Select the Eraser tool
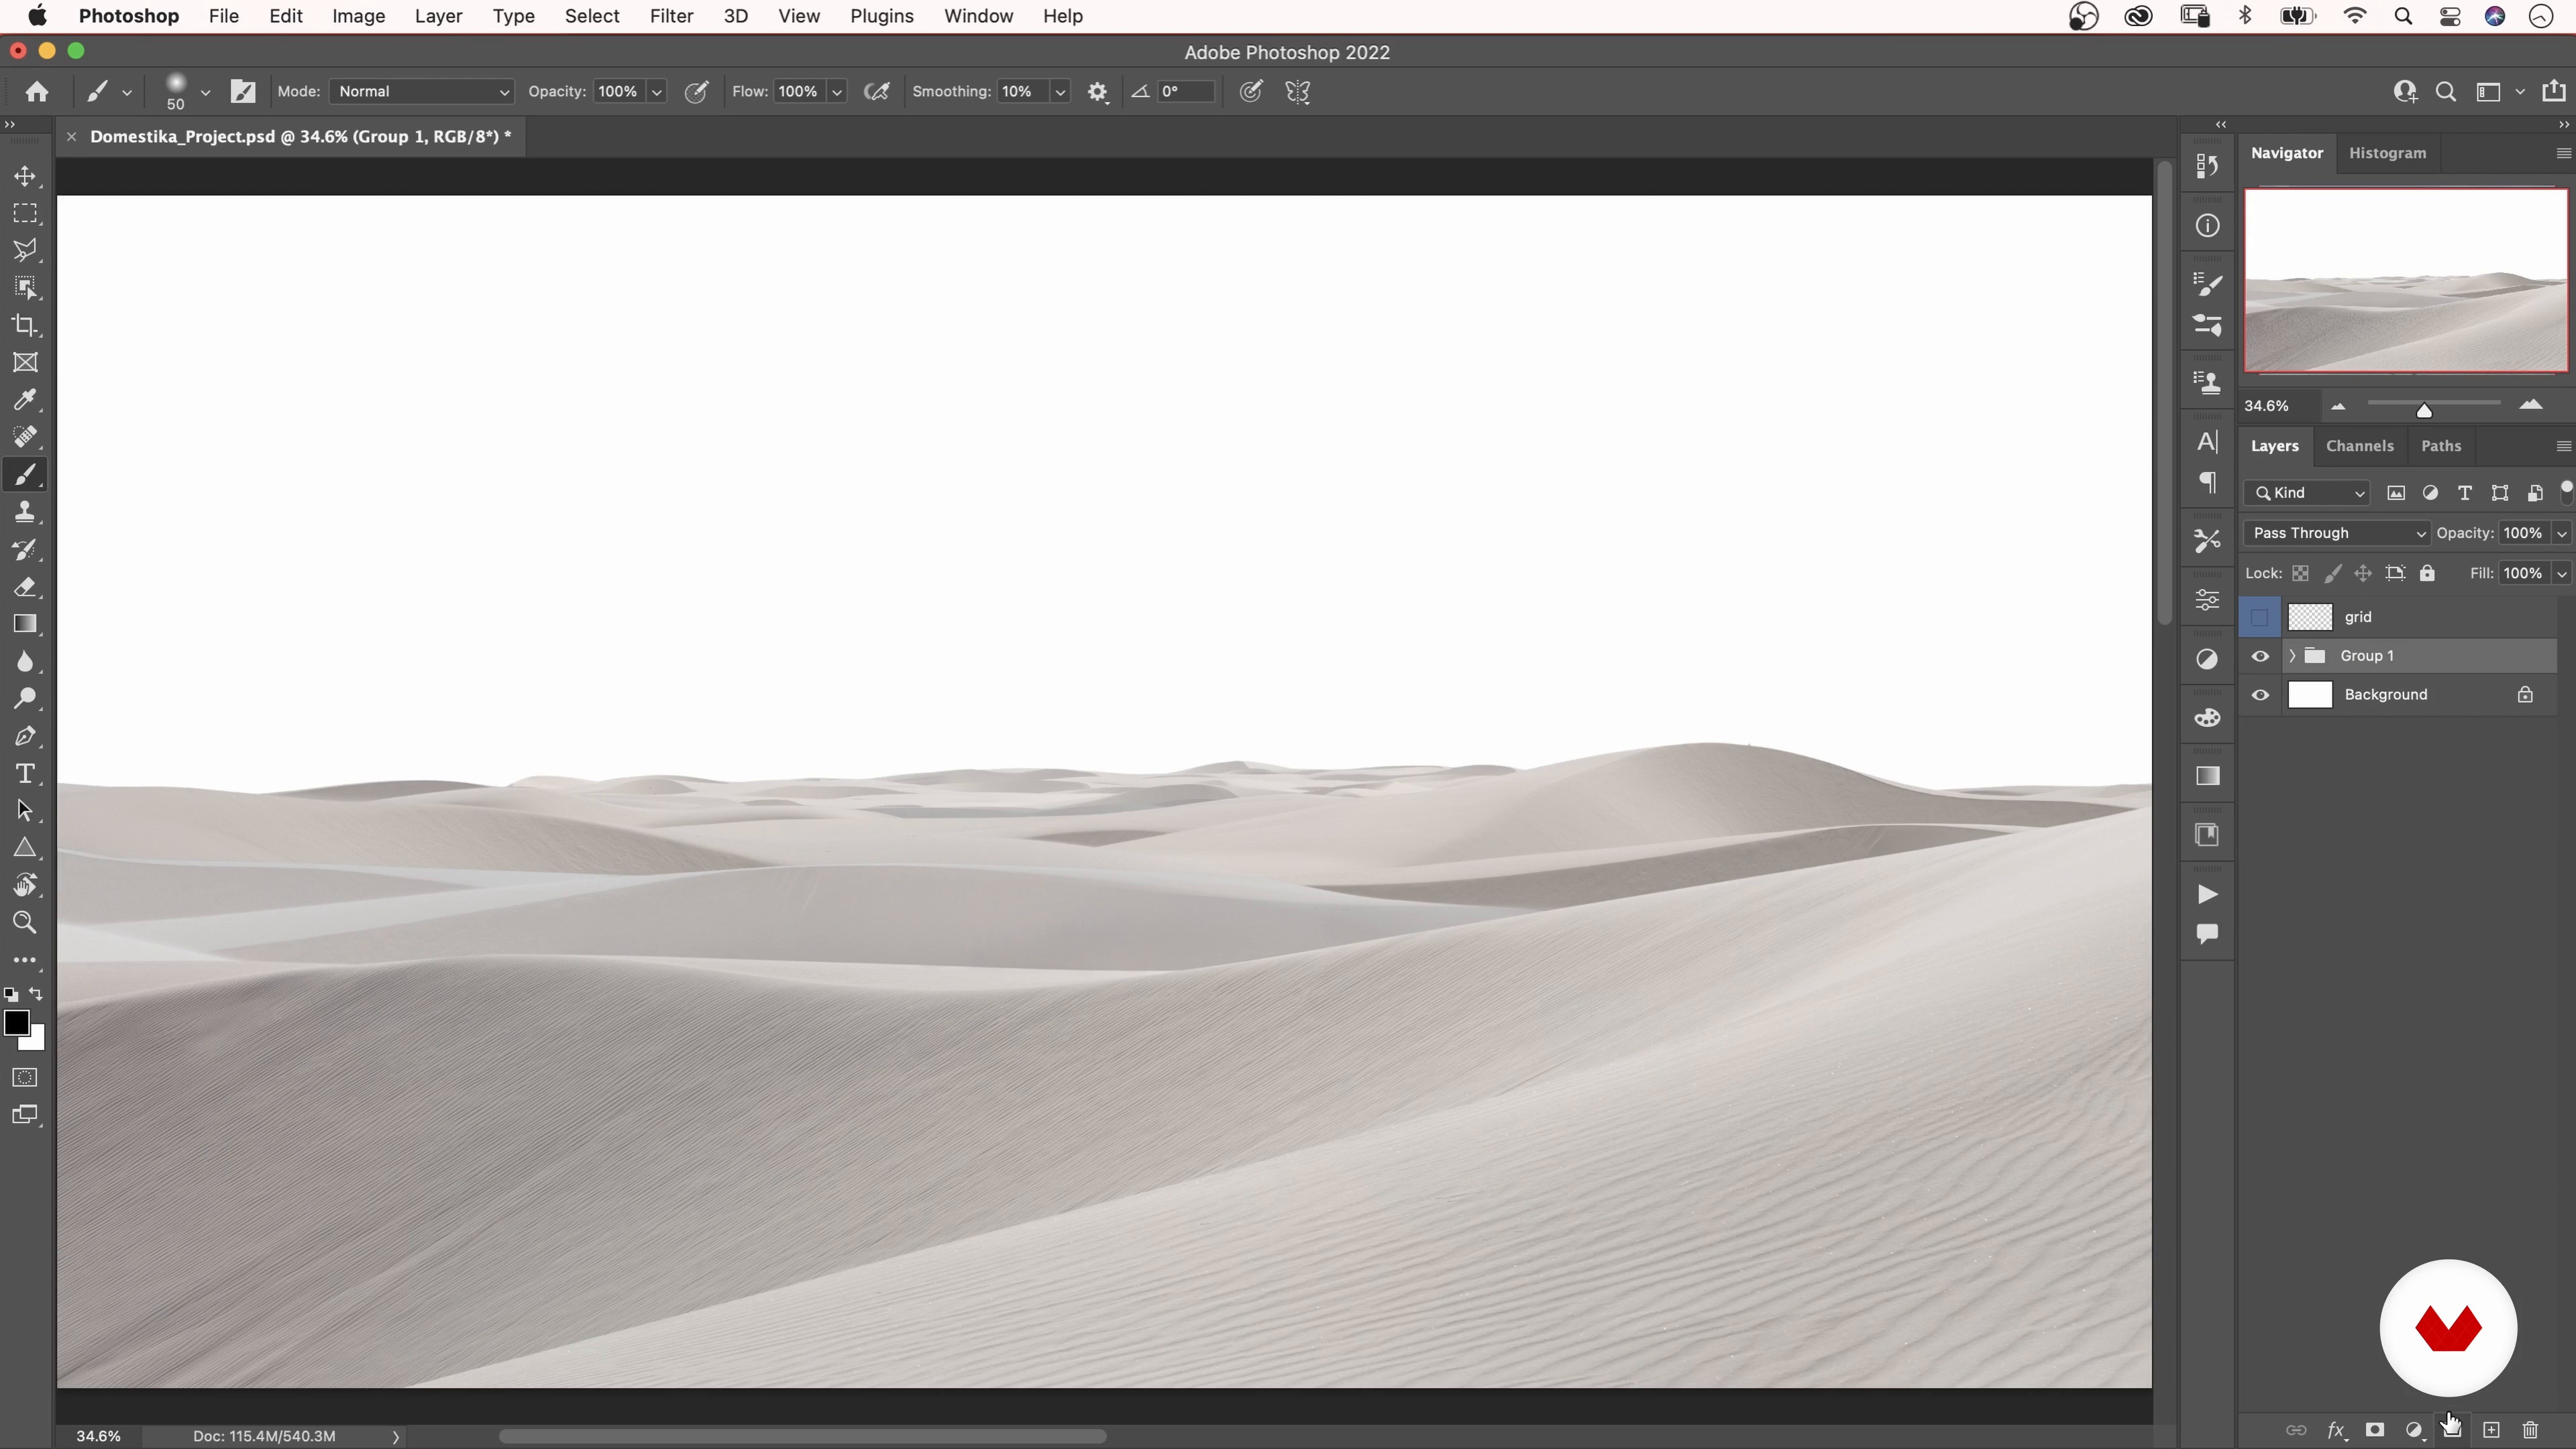Viewport: 2576px width, 1449px height. (25, 587)
